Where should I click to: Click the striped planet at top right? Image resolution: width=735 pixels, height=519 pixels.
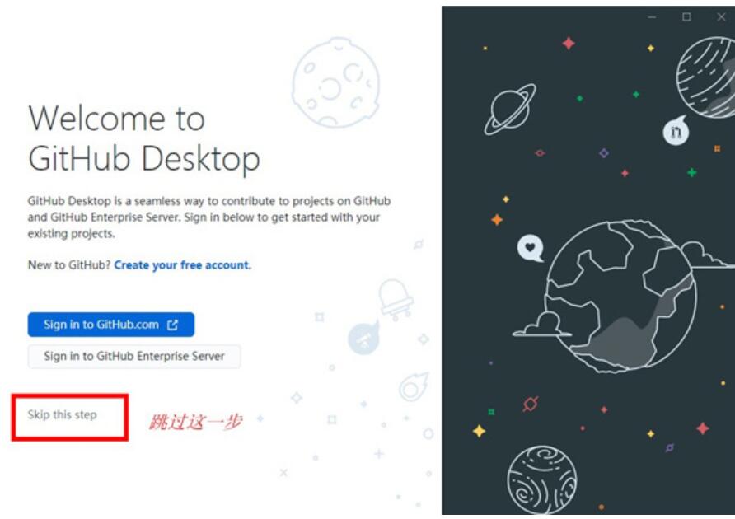(706, 77)
